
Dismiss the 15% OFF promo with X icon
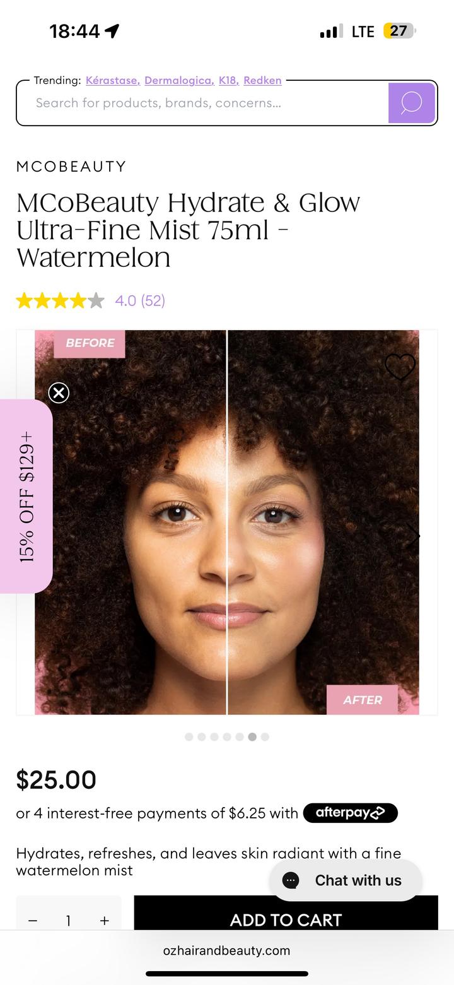tap(59, 393)
